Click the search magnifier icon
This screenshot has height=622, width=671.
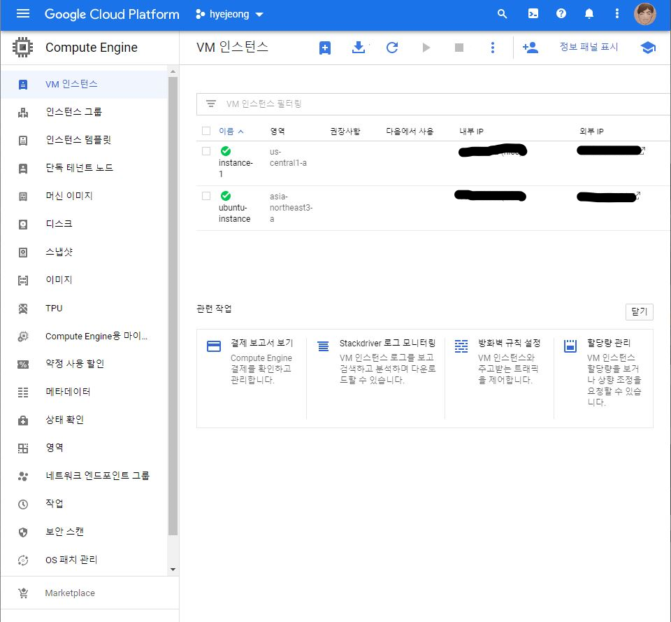pos(502,14)
